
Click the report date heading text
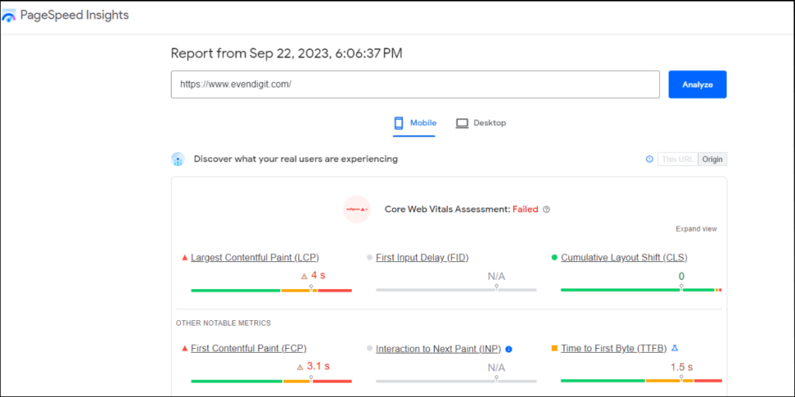(x=286, y=54)
